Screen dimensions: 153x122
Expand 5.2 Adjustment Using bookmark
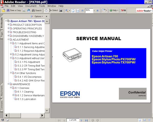11,54
